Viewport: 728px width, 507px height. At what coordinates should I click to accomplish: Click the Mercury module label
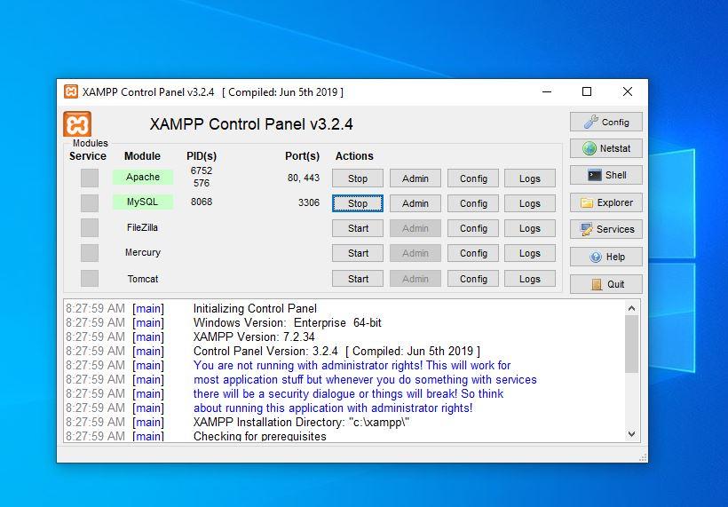pyautogui.click(x=143, y=252)
